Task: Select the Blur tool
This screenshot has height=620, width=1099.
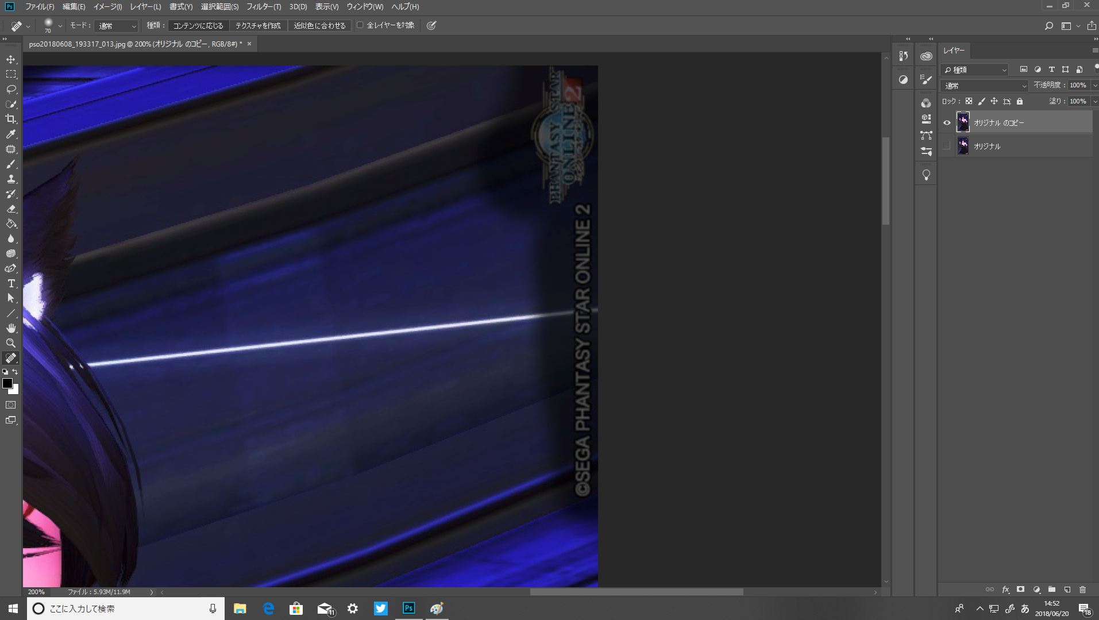Action: pos(11,239)
